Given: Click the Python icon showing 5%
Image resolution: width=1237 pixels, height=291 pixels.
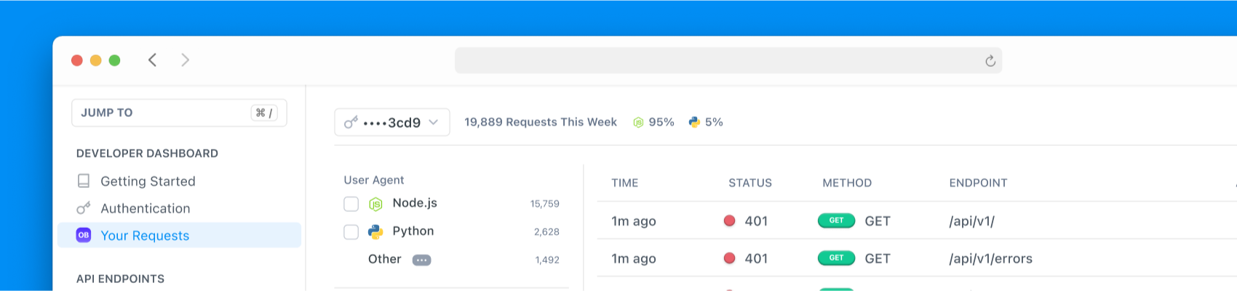Looking at the screenshot, I should (x=694, y=122).
